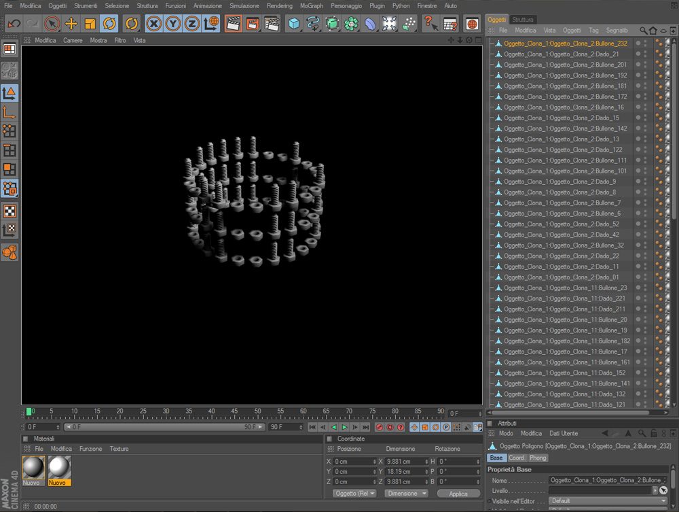The width and height of the screenshot is (679, 512).
Task: Open the Dimensione mode dropdown
Action: (406, 494)
